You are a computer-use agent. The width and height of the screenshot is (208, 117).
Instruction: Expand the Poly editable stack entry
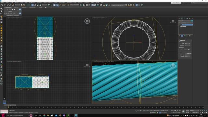[x=179, y=26]
